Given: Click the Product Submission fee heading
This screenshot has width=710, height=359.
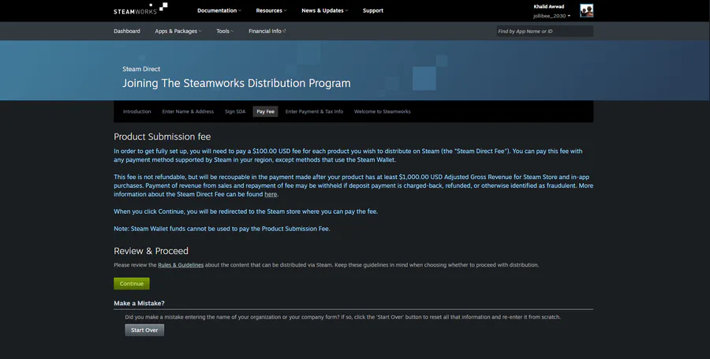Looking at the screenshot, I should [162, 136].
